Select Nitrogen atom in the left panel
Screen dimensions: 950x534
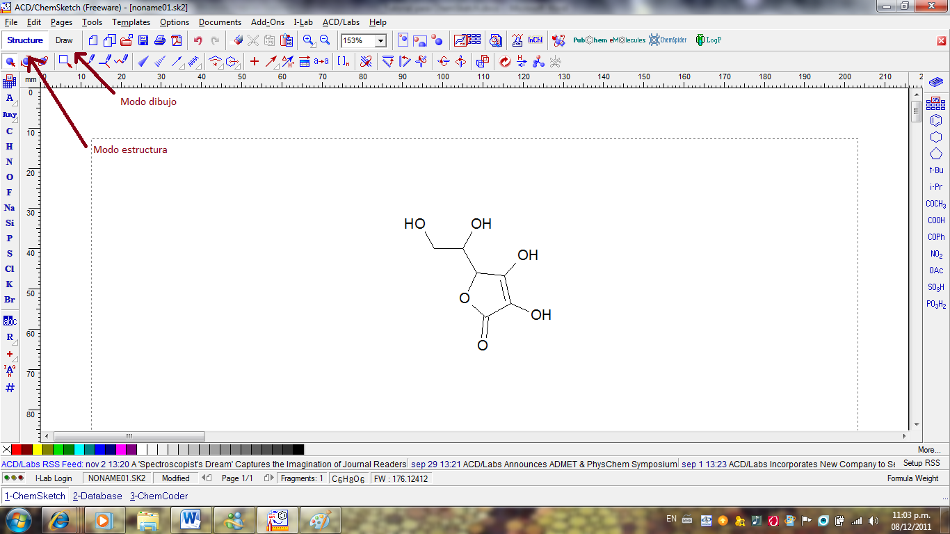pyautogui.click(x=10, y=160)
